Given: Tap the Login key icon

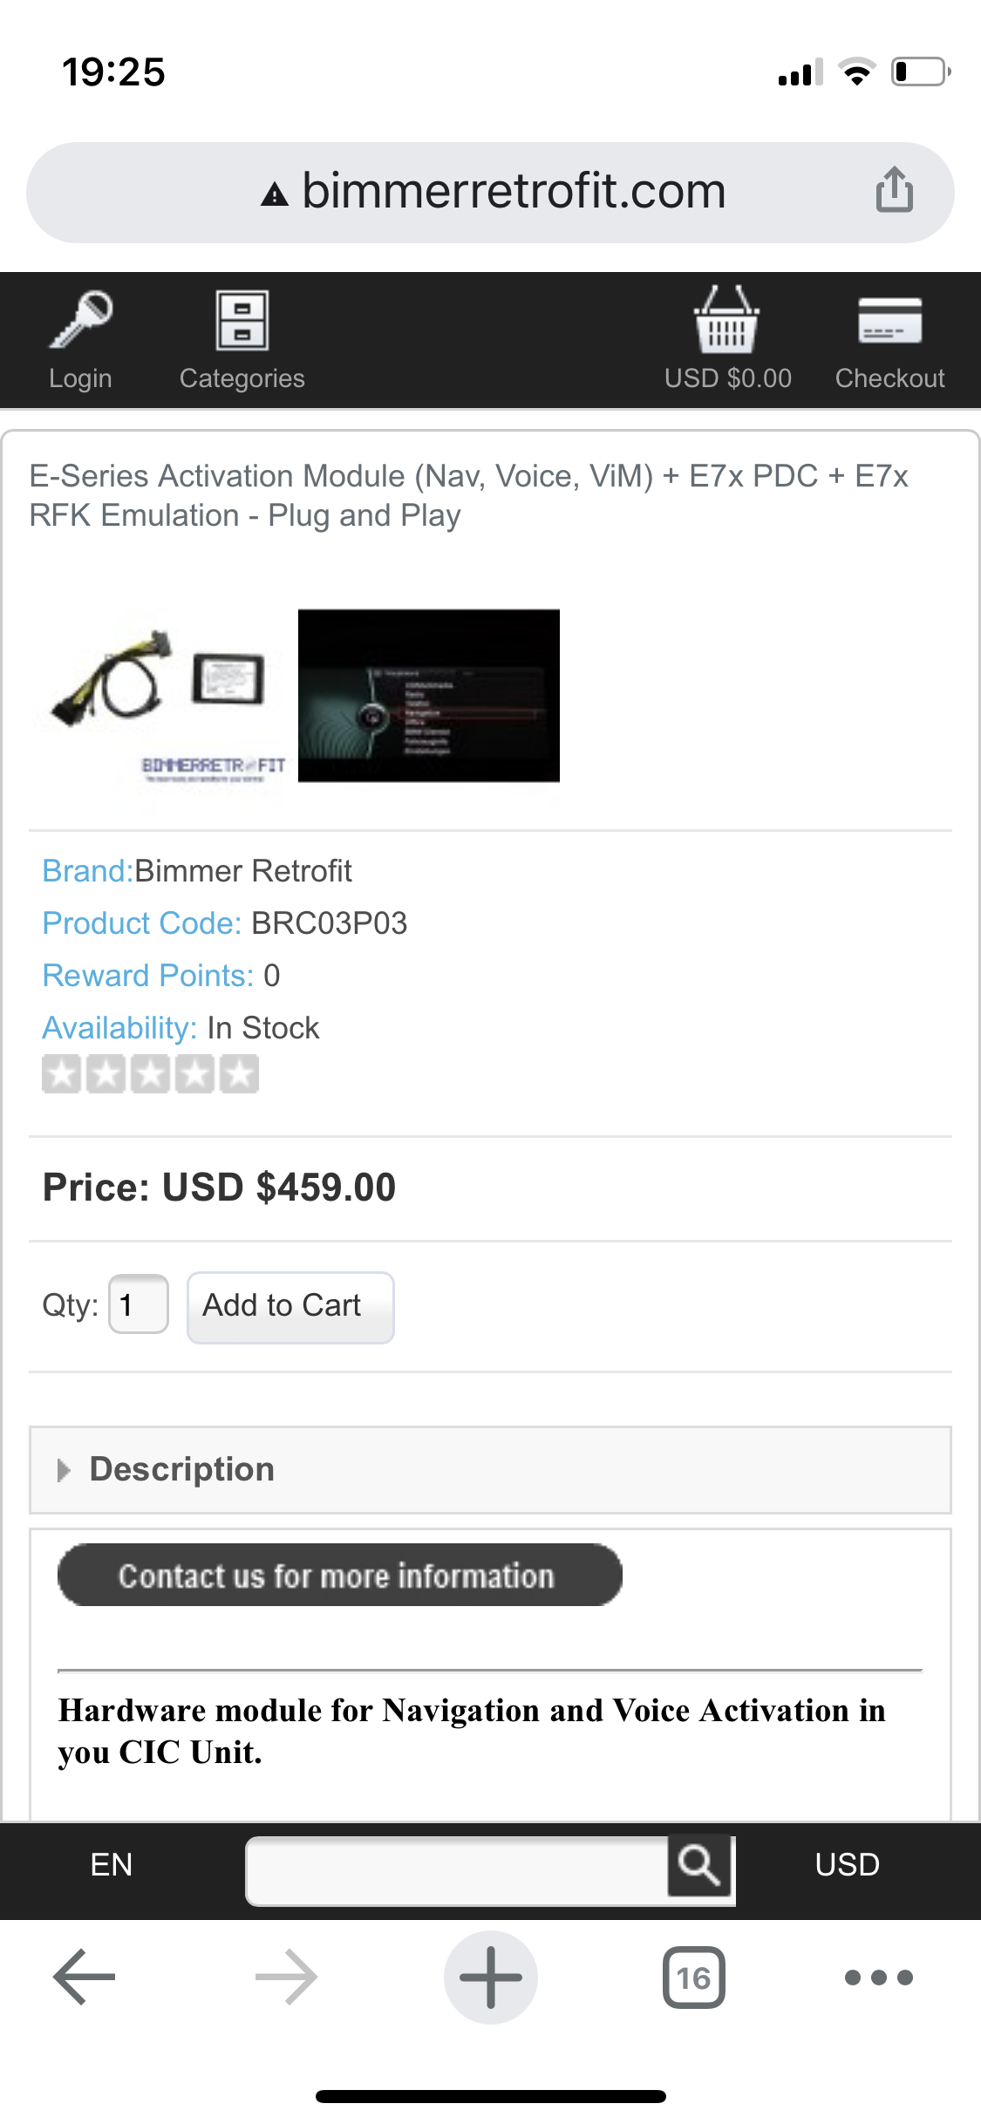Looking at the screenshot, I should [80, 320].
